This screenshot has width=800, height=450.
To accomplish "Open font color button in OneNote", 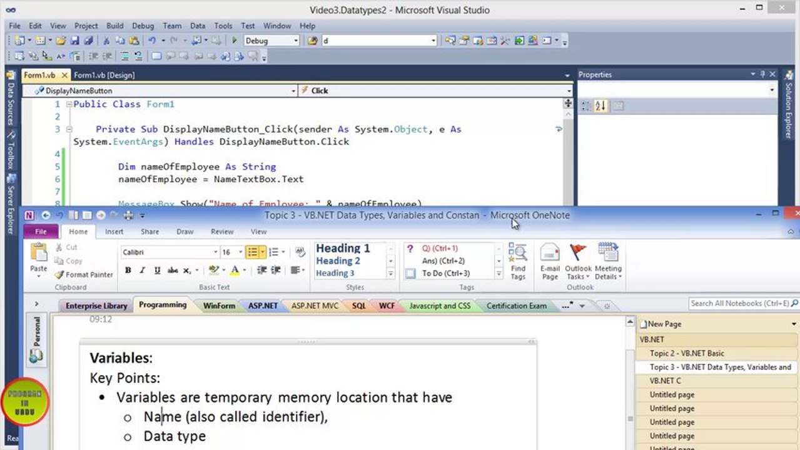I will tap(235, 270).
